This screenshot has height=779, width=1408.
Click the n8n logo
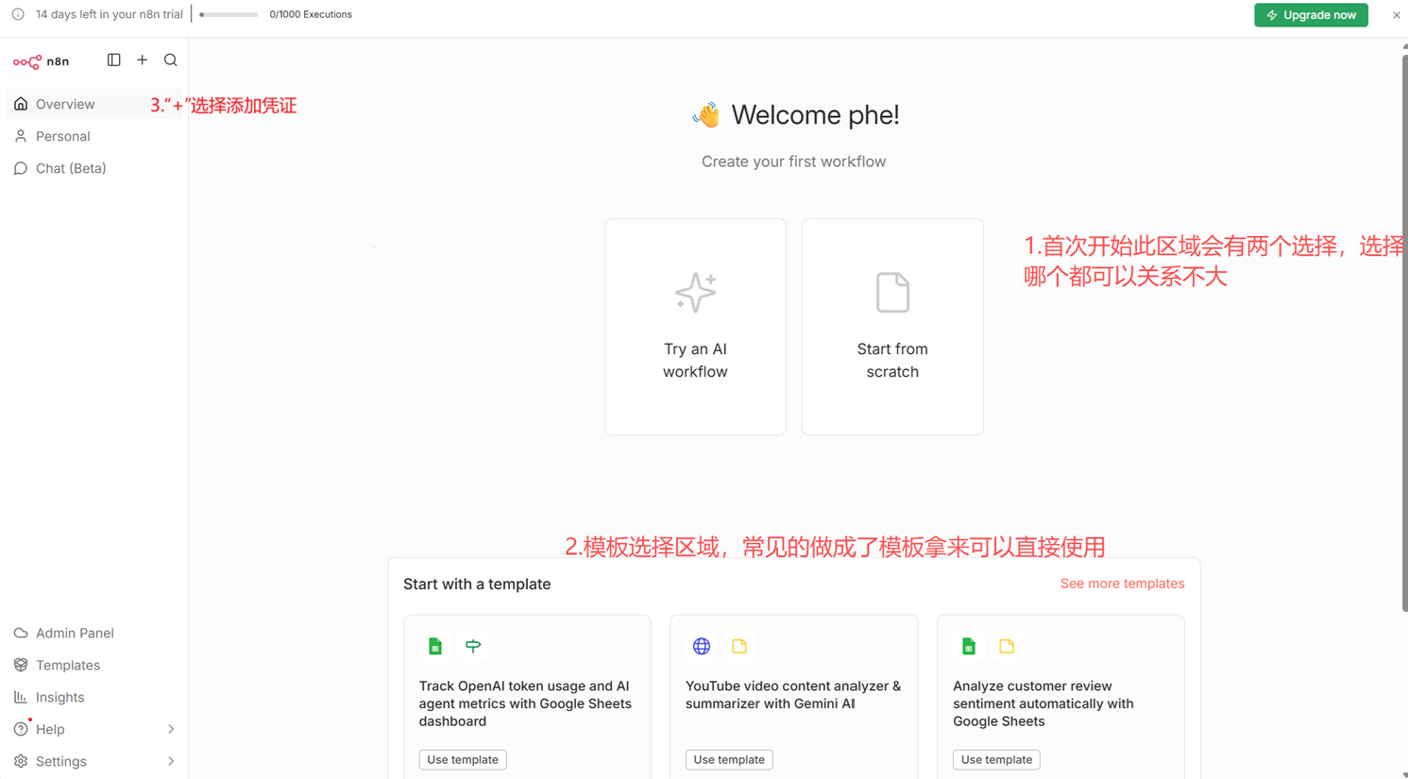click(41, 61)
